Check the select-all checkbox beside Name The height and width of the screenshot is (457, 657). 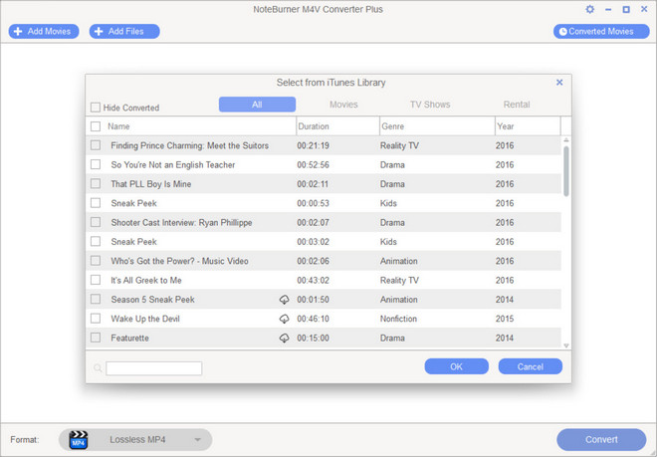click(x=96, y=126)
